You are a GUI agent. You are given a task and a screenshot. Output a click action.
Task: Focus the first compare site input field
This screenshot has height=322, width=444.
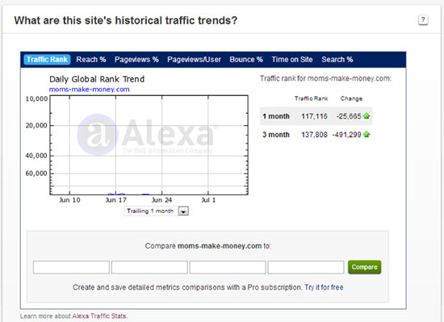(71, 267)
